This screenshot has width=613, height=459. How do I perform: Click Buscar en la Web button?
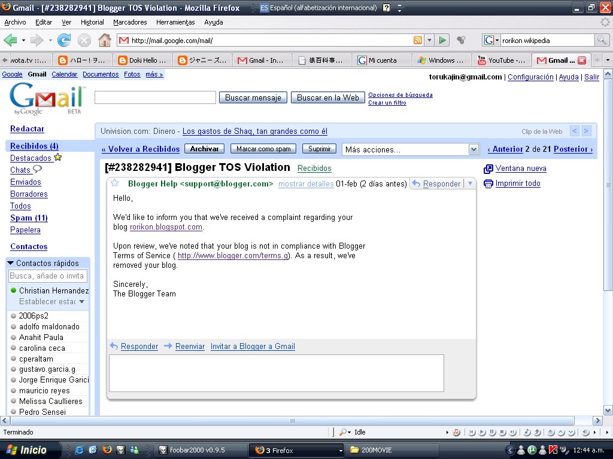coord(327,97)
